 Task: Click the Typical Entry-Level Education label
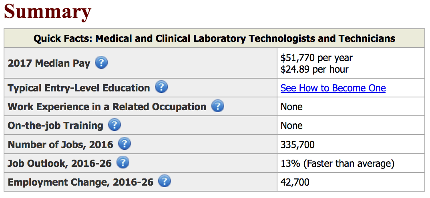point(79,88)
